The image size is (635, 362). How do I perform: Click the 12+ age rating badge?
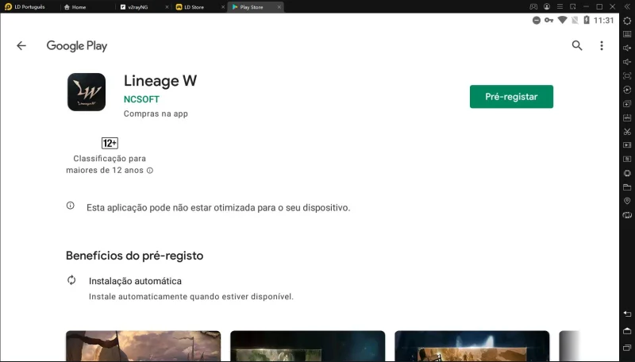point(110,143)
